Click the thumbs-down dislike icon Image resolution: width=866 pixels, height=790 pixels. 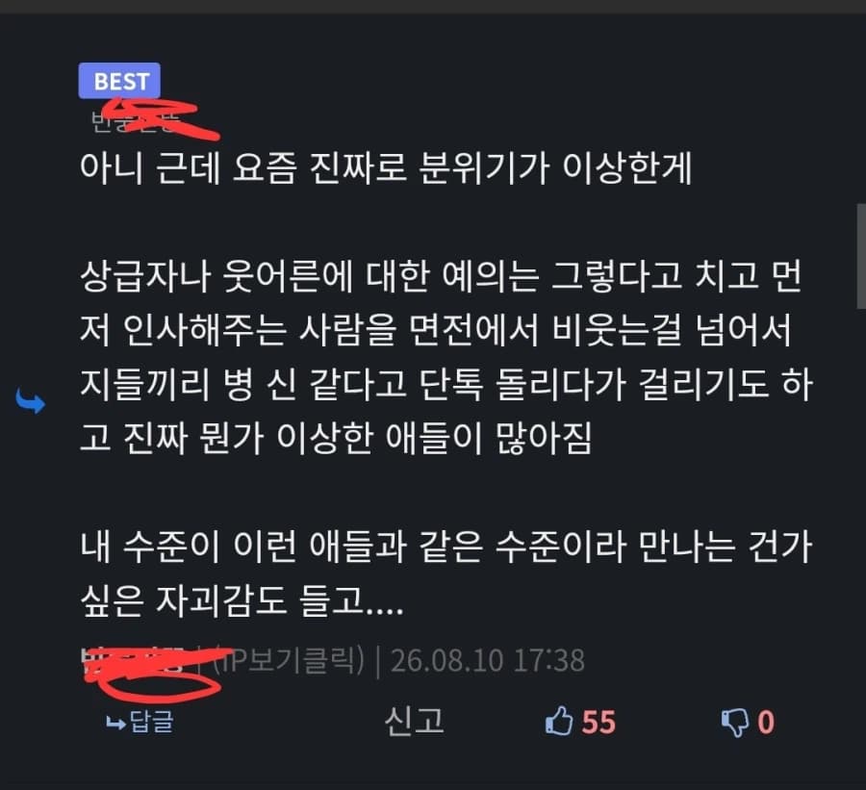click(x=735, y=723)
